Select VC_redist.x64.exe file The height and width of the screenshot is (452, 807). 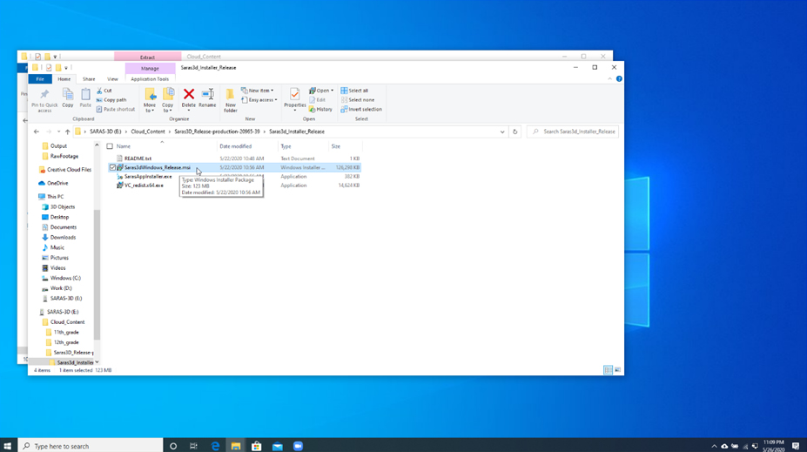144,186
